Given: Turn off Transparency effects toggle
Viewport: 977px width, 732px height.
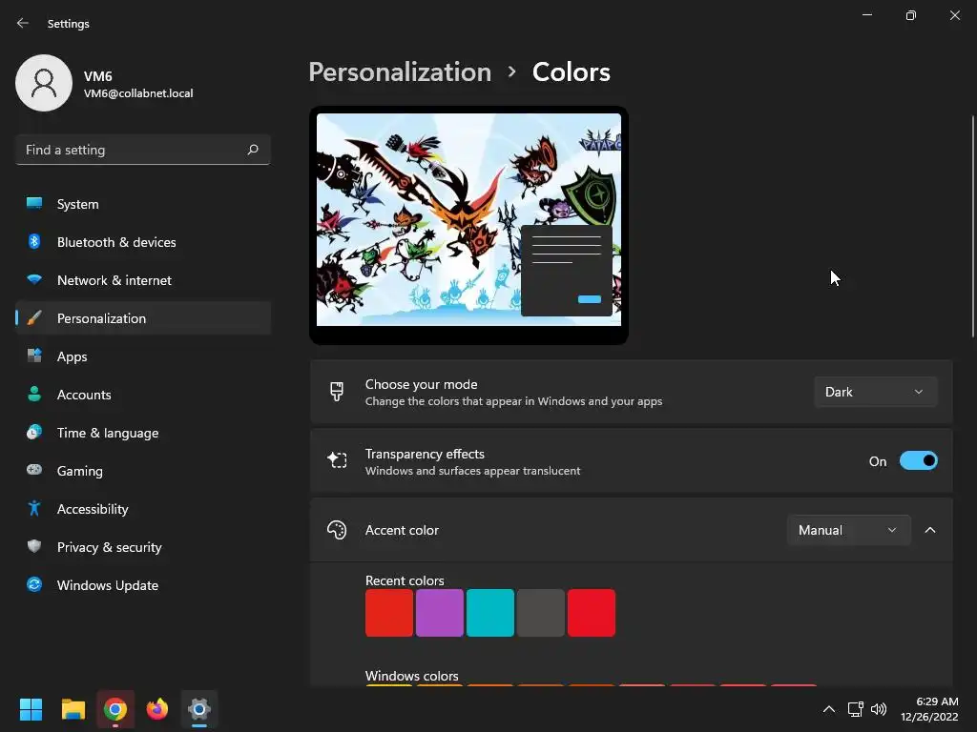Looking at the screenshot, I should click(919, 460).
